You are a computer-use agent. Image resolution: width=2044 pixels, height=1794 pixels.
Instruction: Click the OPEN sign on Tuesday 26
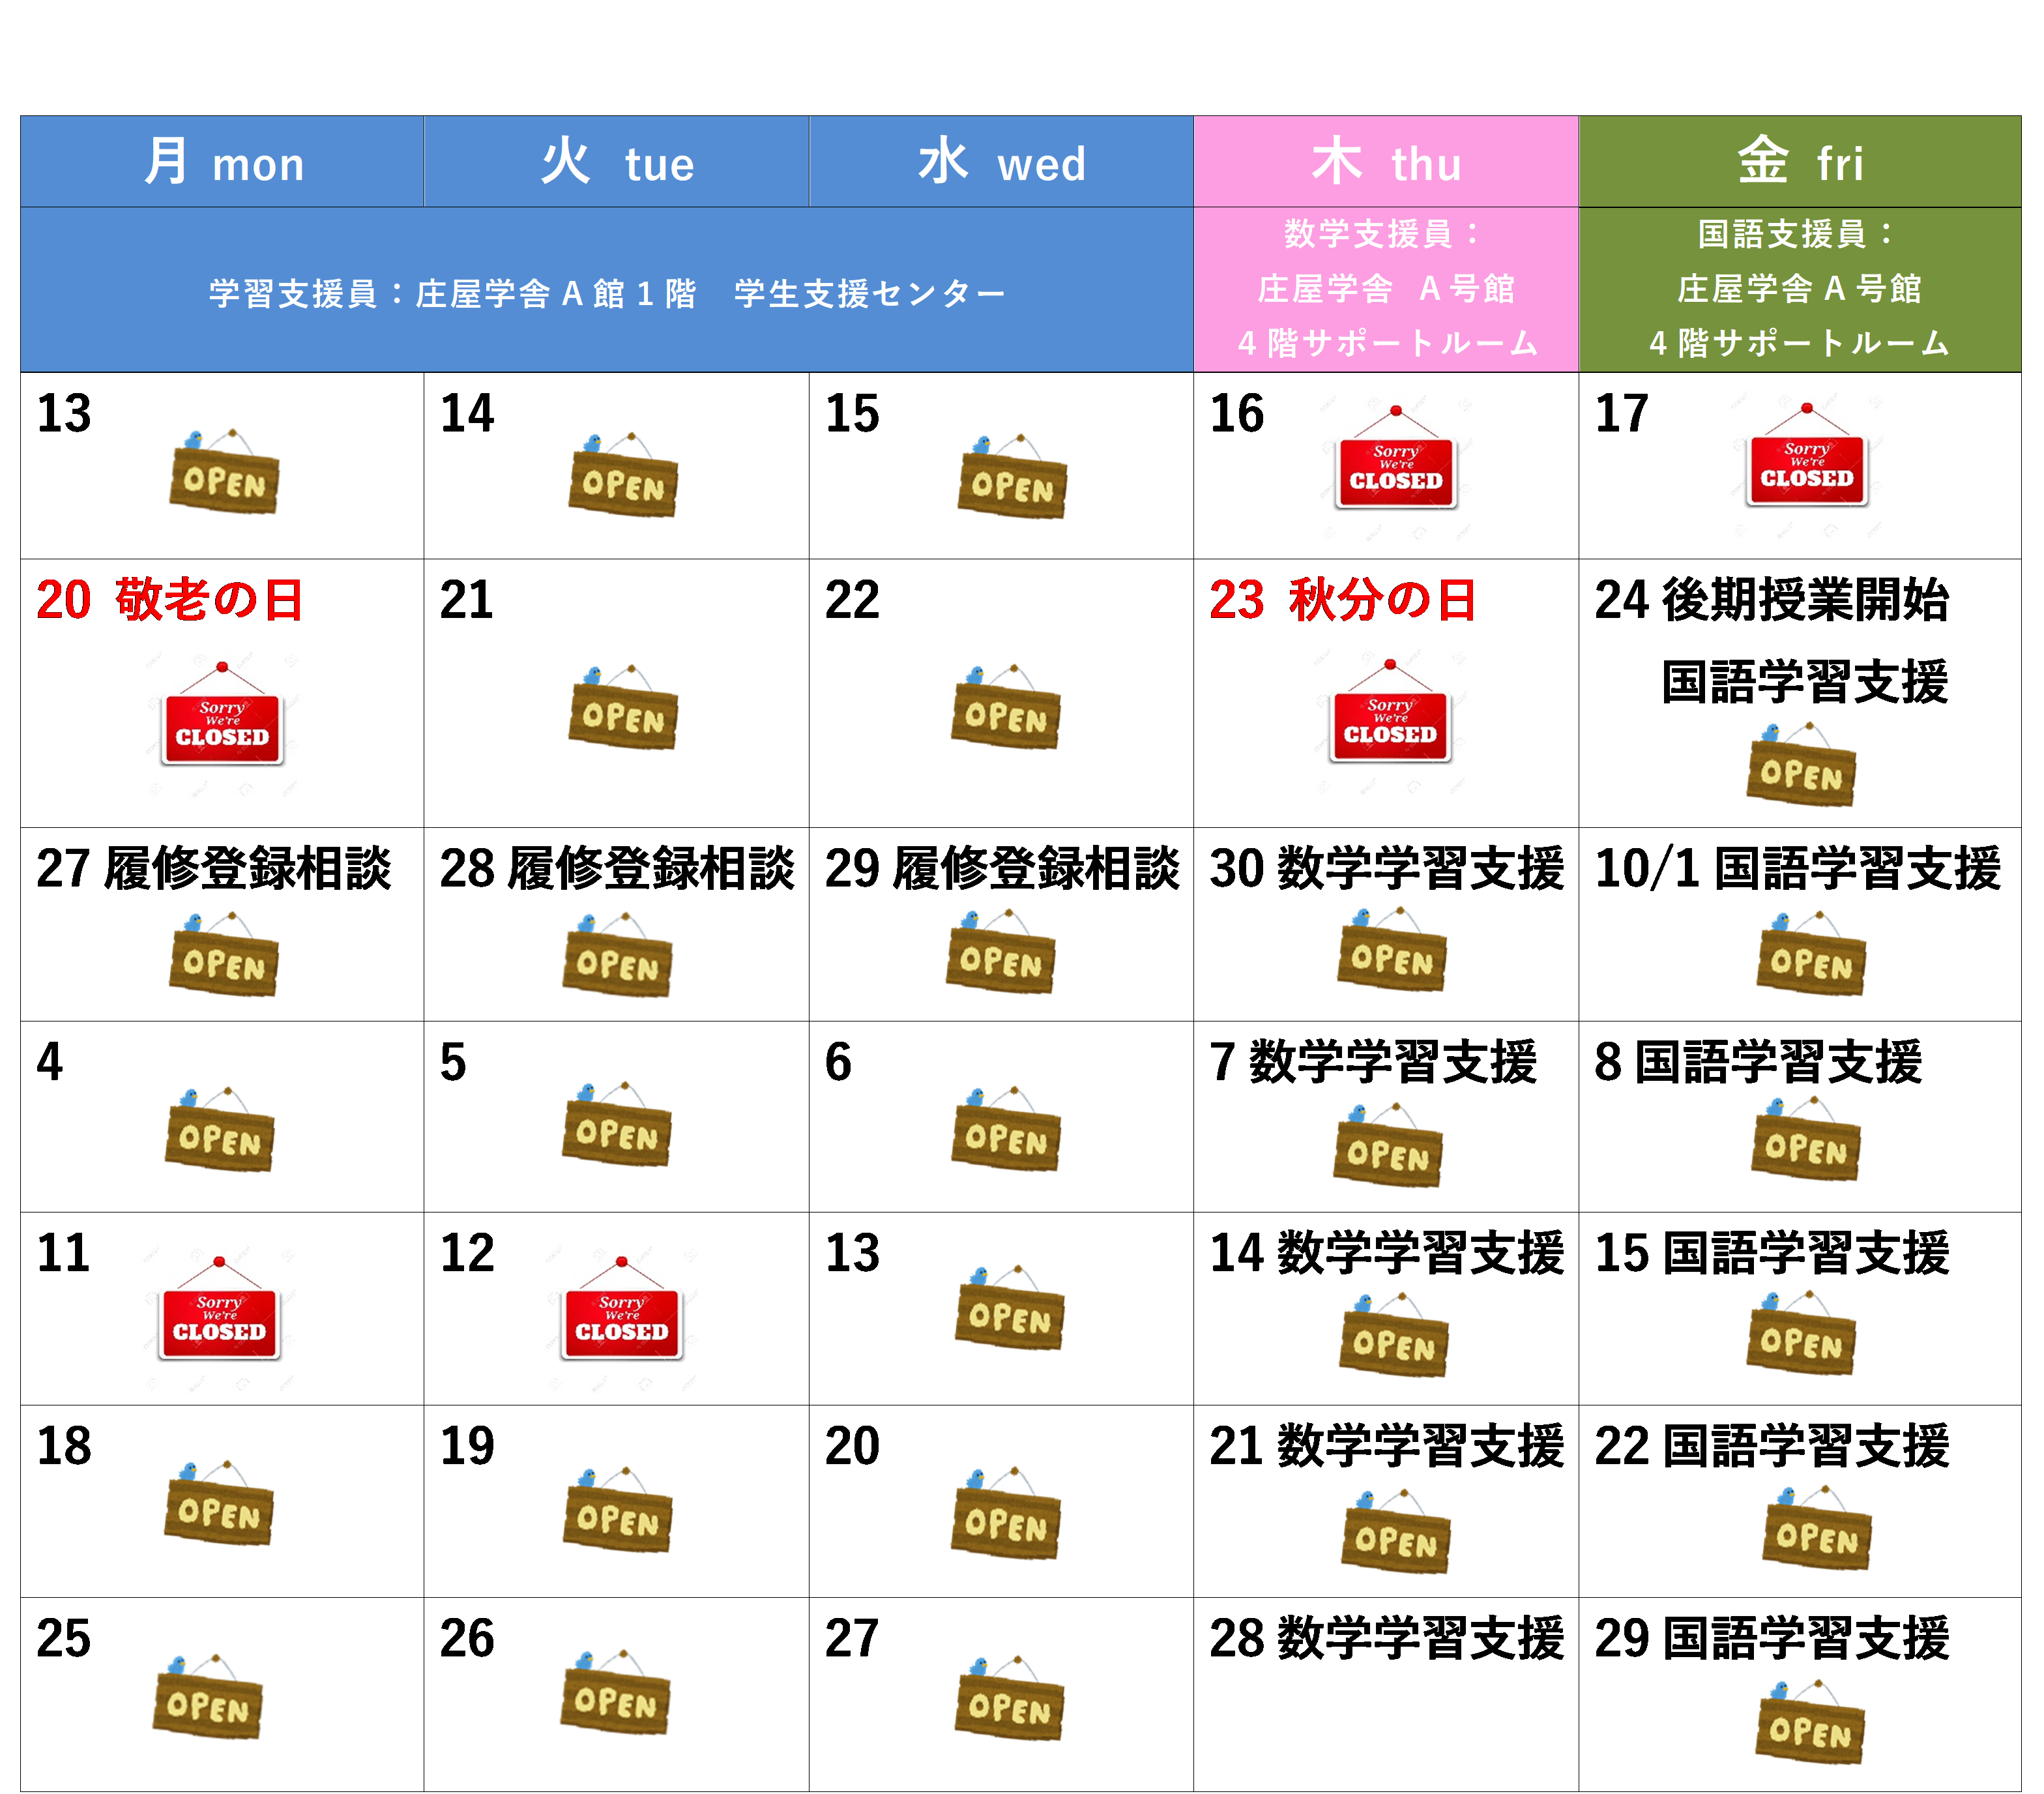615,1691
